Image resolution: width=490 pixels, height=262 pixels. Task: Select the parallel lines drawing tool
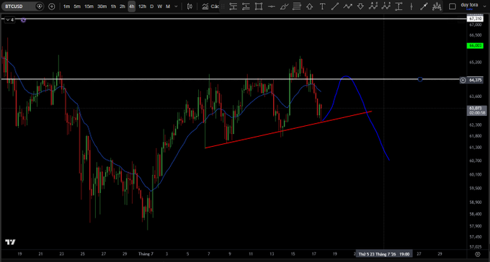297,6
